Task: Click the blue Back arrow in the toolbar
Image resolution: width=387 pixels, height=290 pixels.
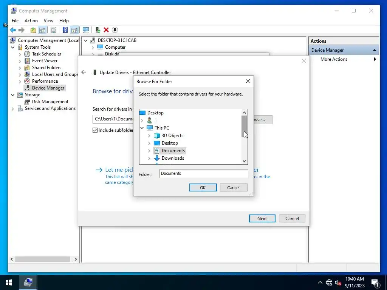Action: click(13, 30)
